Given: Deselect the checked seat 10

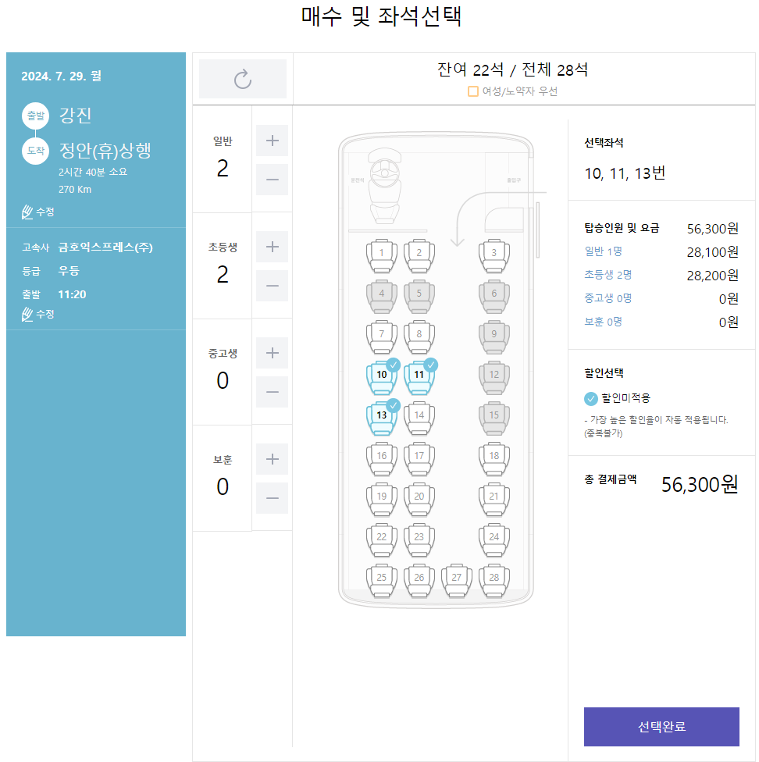Looking at the screenshot, I should coord(382,376).
